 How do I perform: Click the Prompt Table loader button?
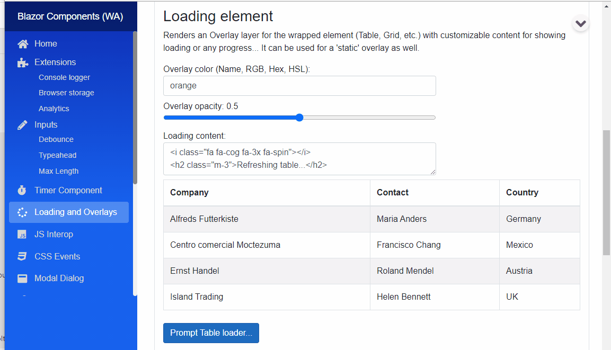point(211,333)
